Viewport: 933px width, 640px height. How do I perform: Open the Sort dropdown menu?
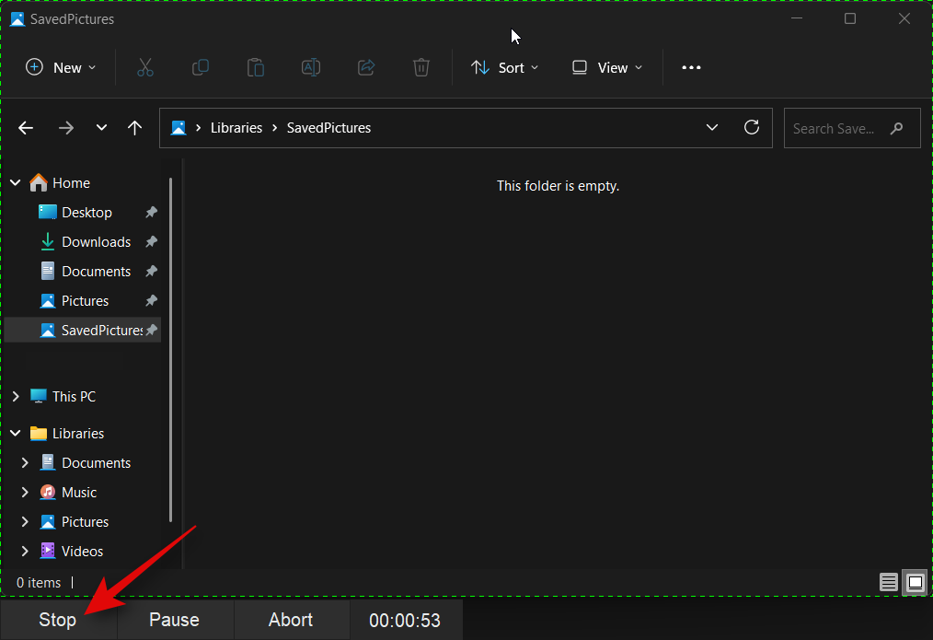coord(504,67)
